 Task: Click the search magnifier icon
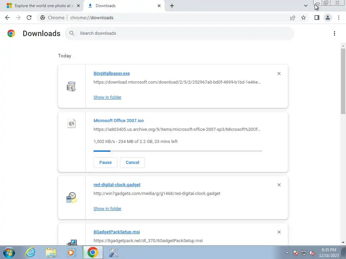click(72, 33)
